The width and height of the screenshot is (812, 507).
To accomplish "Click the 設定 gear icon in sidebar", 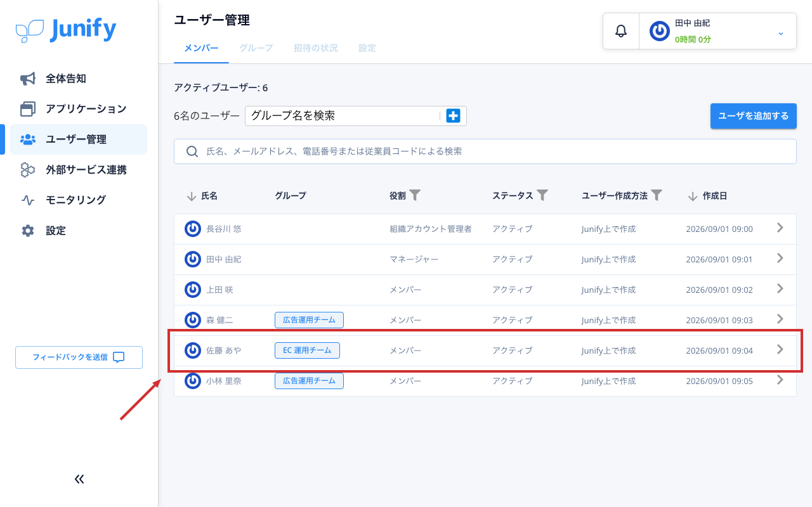I will (28, 231).
